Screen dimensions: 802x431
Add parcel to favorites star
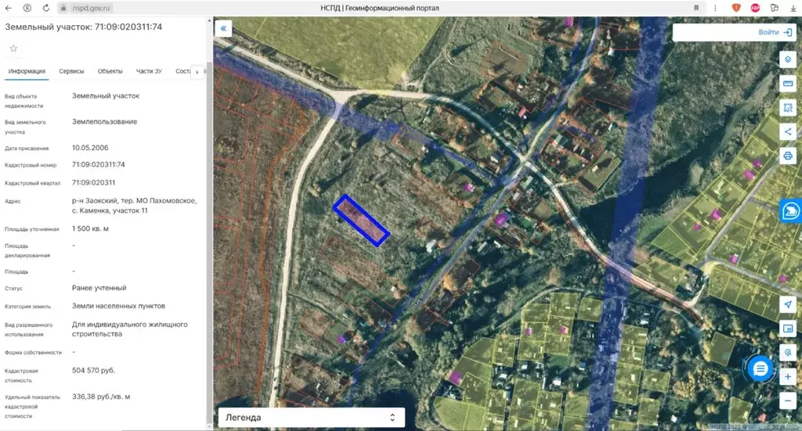pyautogui.click(x=14, y=48)
